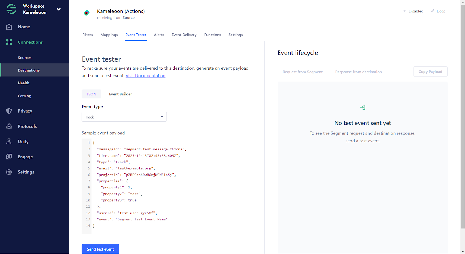465x254 pixels.
Task: Click the Privacy shield icon
Action: (9, 111)
